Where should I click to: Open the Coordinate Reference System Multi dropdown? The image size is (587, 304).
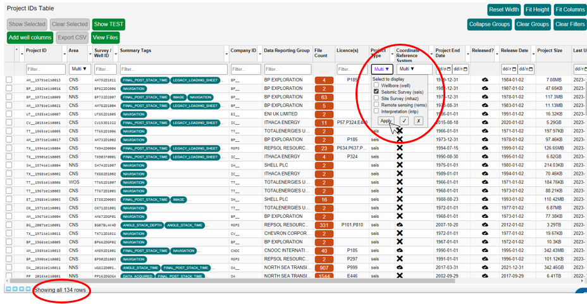coord(414,69)
